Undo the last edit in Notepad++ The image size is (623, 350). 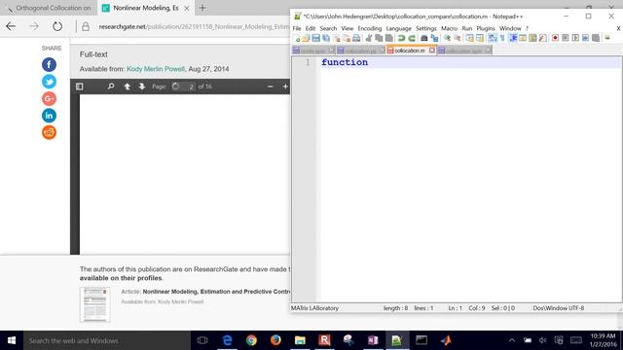click(401, 38)
